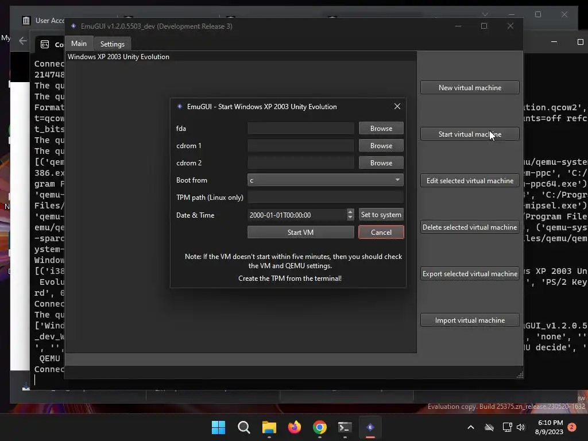Click the Date & Time value field
The width and height of the screenshot is (588, 441).
(x=297, y=215)
